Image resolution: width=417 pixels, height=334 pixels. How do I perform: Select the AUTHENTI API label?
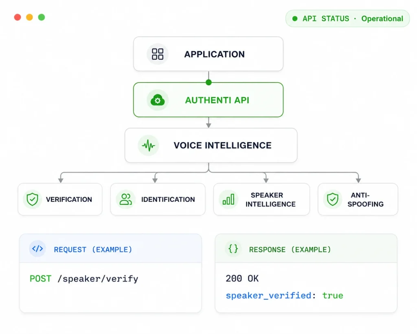[217, 100]
